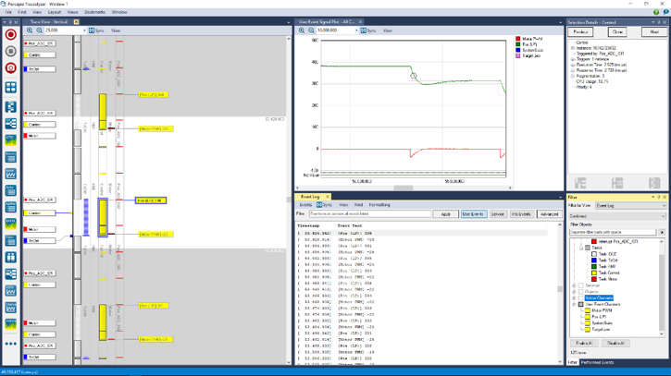Click the Apply filter button in Event Log
The height and width of the screenshot is (376, 671).
click(x=445, y=214)
